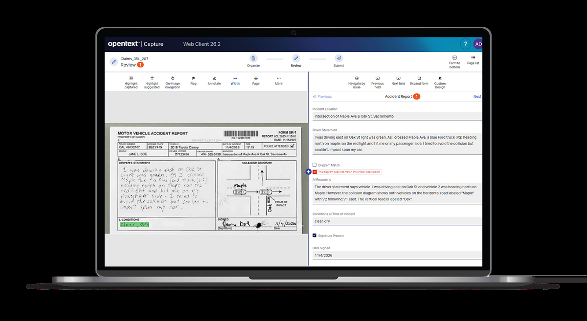Move Form to bottom
Viewport: 587px width, 321px height.
click(454, 62)
